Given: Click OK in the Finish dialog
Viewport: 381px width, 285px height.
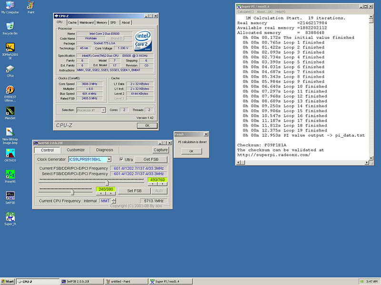Looking at the screenshot, I should [x=191, y=151].
